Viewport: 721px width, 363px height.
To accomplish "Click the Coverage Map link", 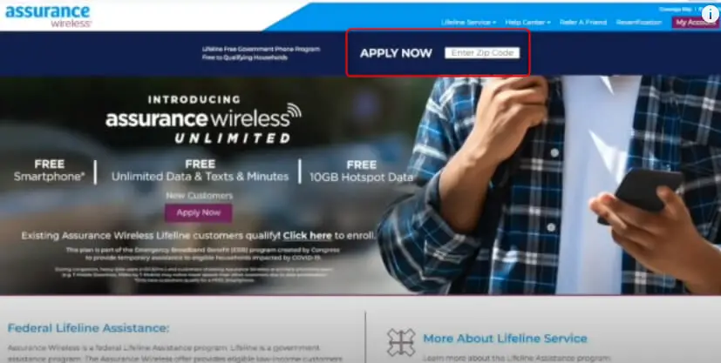I will coord(675,10).
